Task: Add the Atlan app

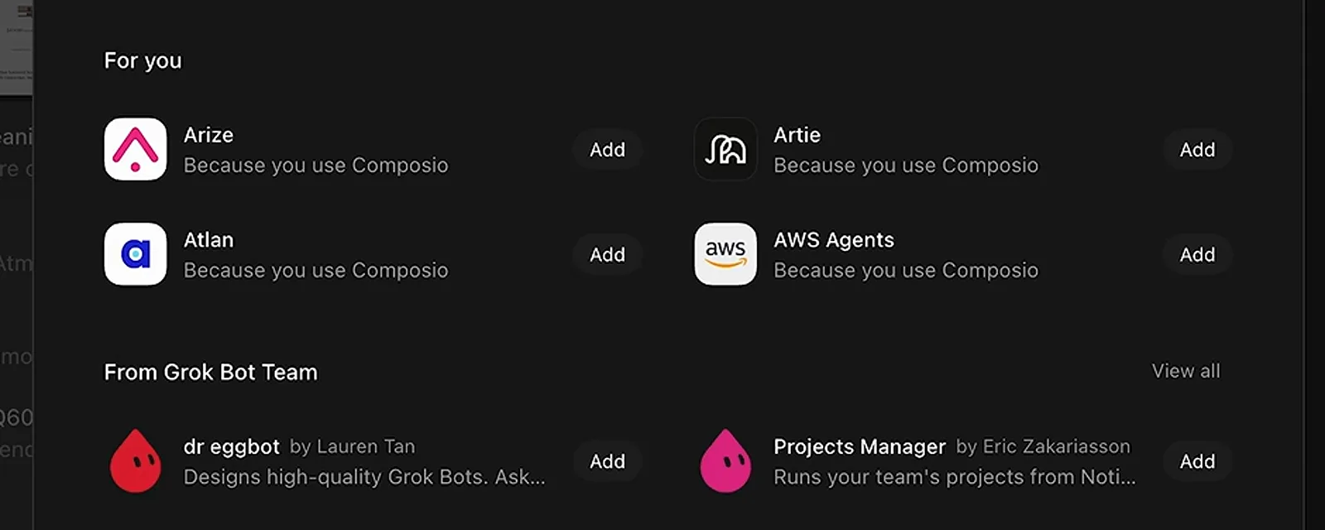Action: coord(607,255)
